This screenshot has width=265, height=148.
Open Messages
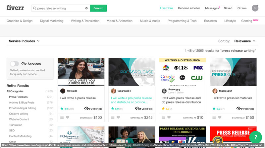(212, 8)
